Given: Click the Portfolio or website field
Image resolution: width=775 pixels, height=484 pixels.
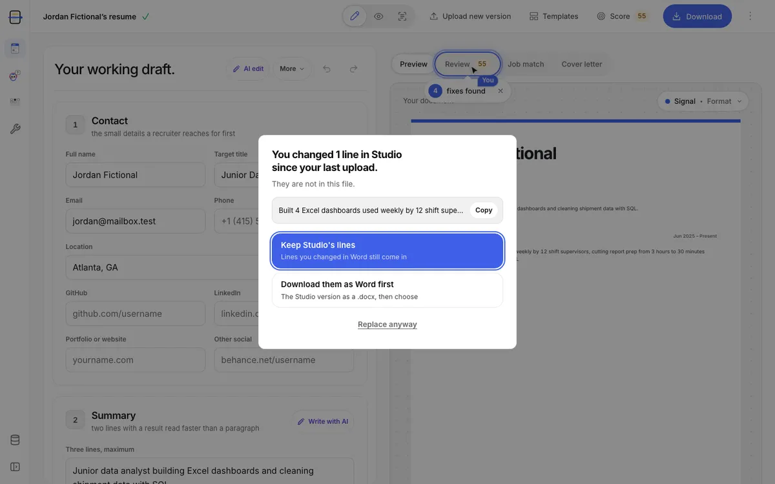Looking at the screenshot, I should point(136,360).
